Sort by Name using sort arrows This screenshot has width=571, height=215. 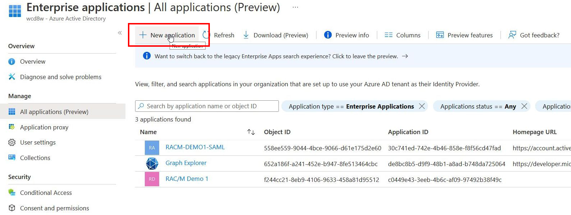pos(251,132)
